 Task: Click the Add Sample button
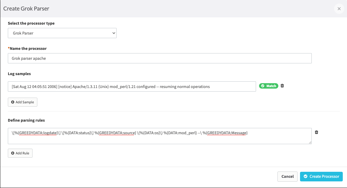(23, 102)
